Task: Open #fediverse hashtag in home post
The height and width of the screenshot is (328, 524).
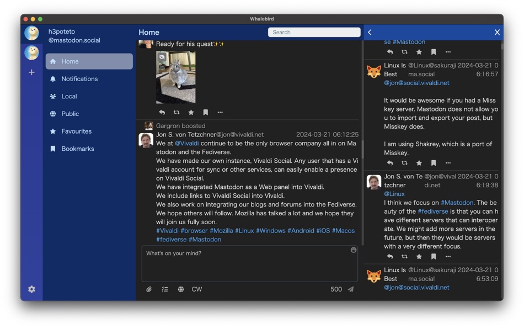Action: tap(171, 239)
